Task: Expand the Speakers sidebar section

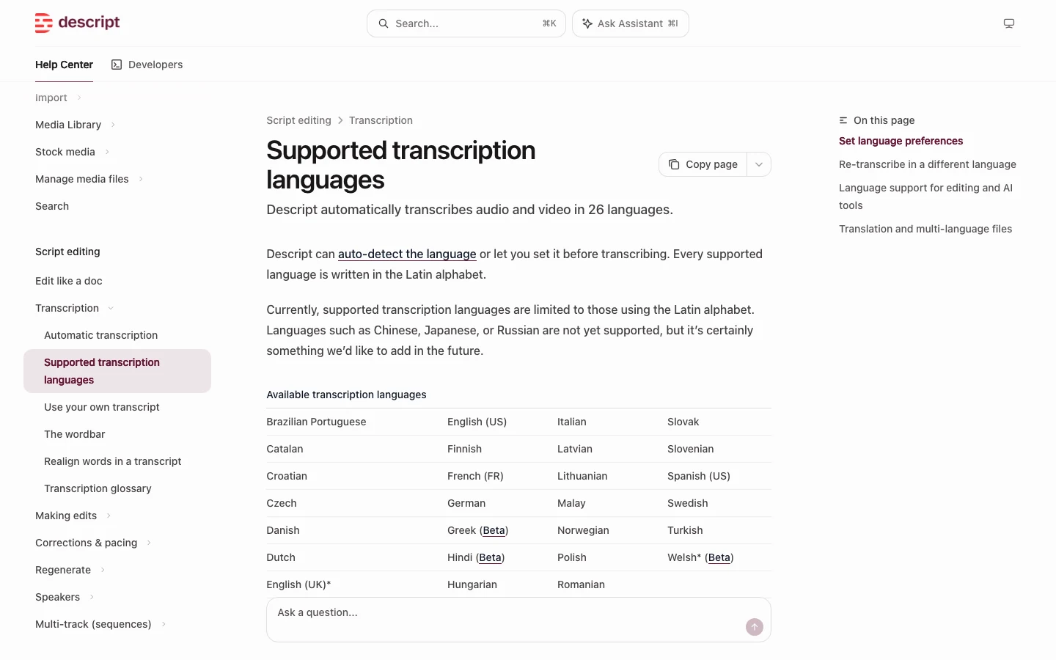Action: tap(92, 597)
